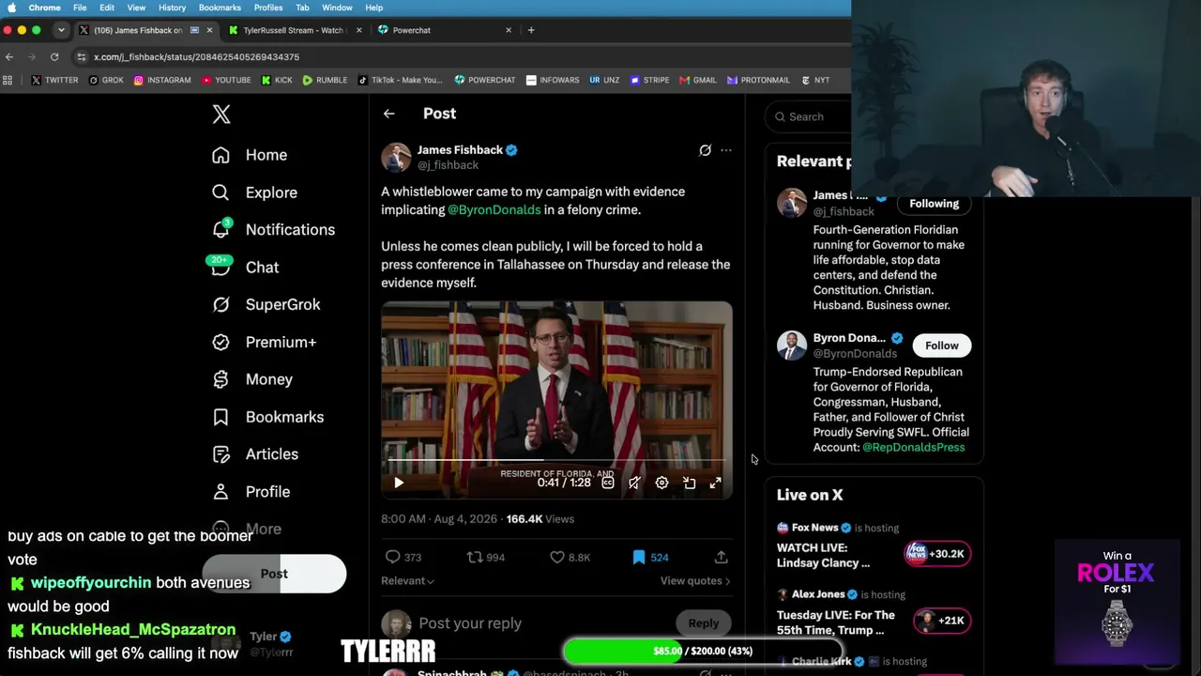
Task: Seek on the video progress bar
Action: [x=556, y=461]
